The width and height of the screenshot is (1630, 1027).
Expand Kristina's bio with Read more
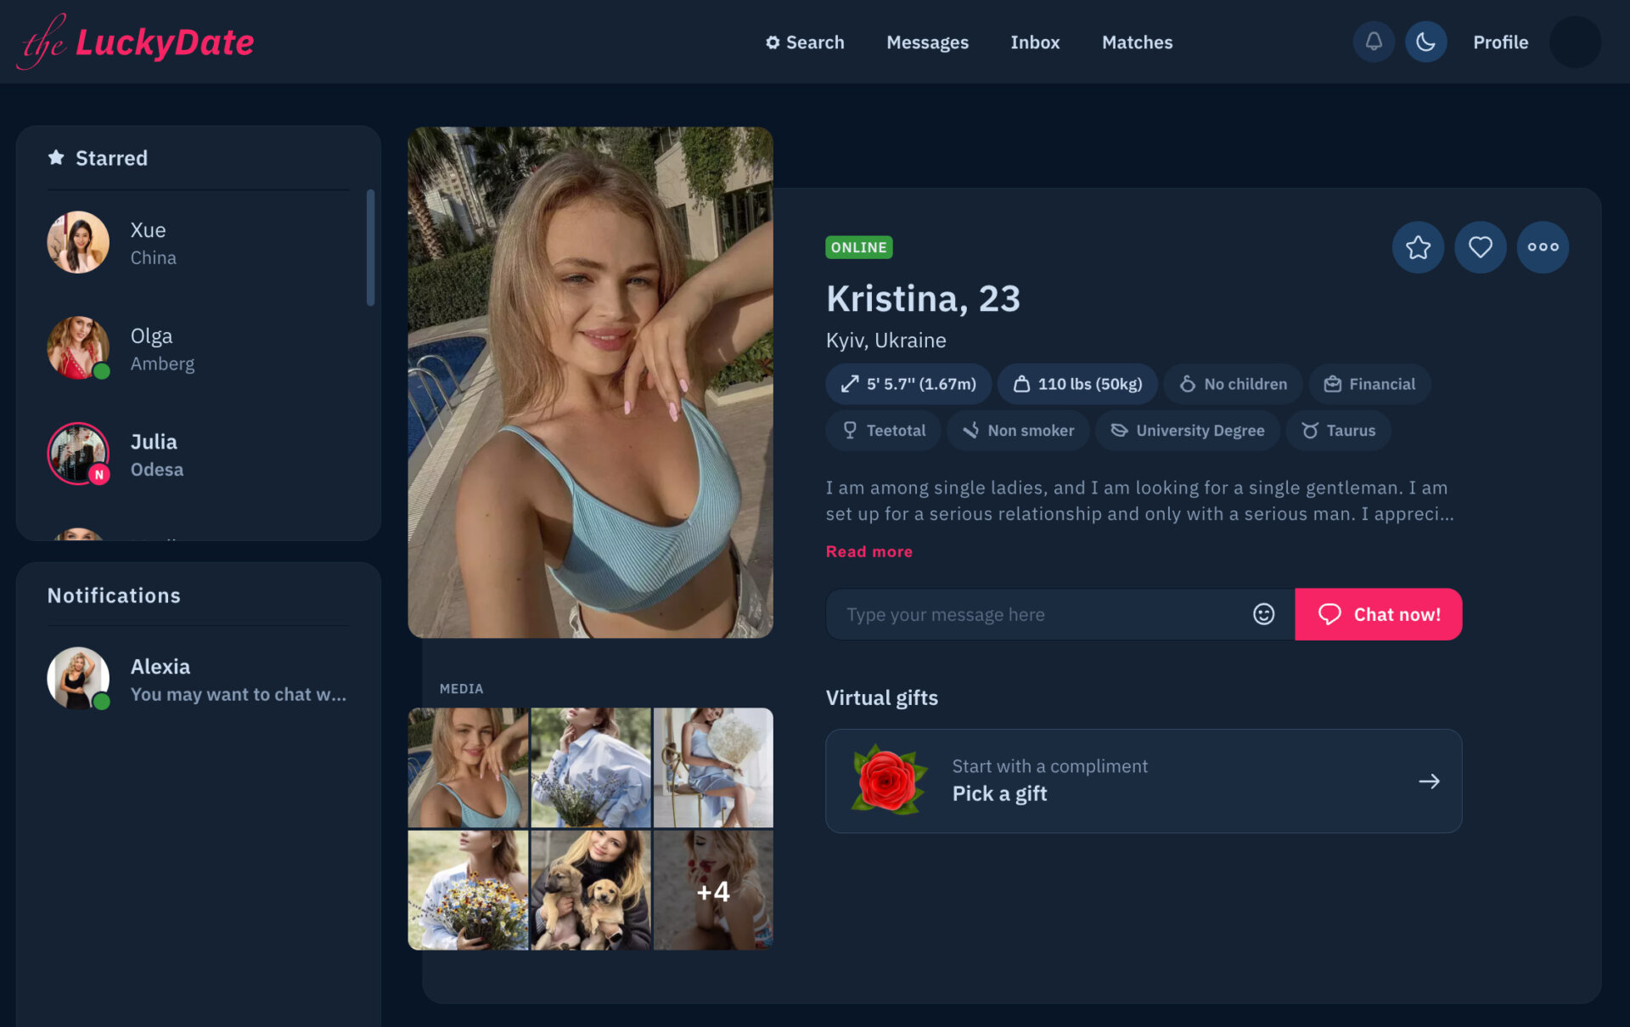(x=868, y=550)
